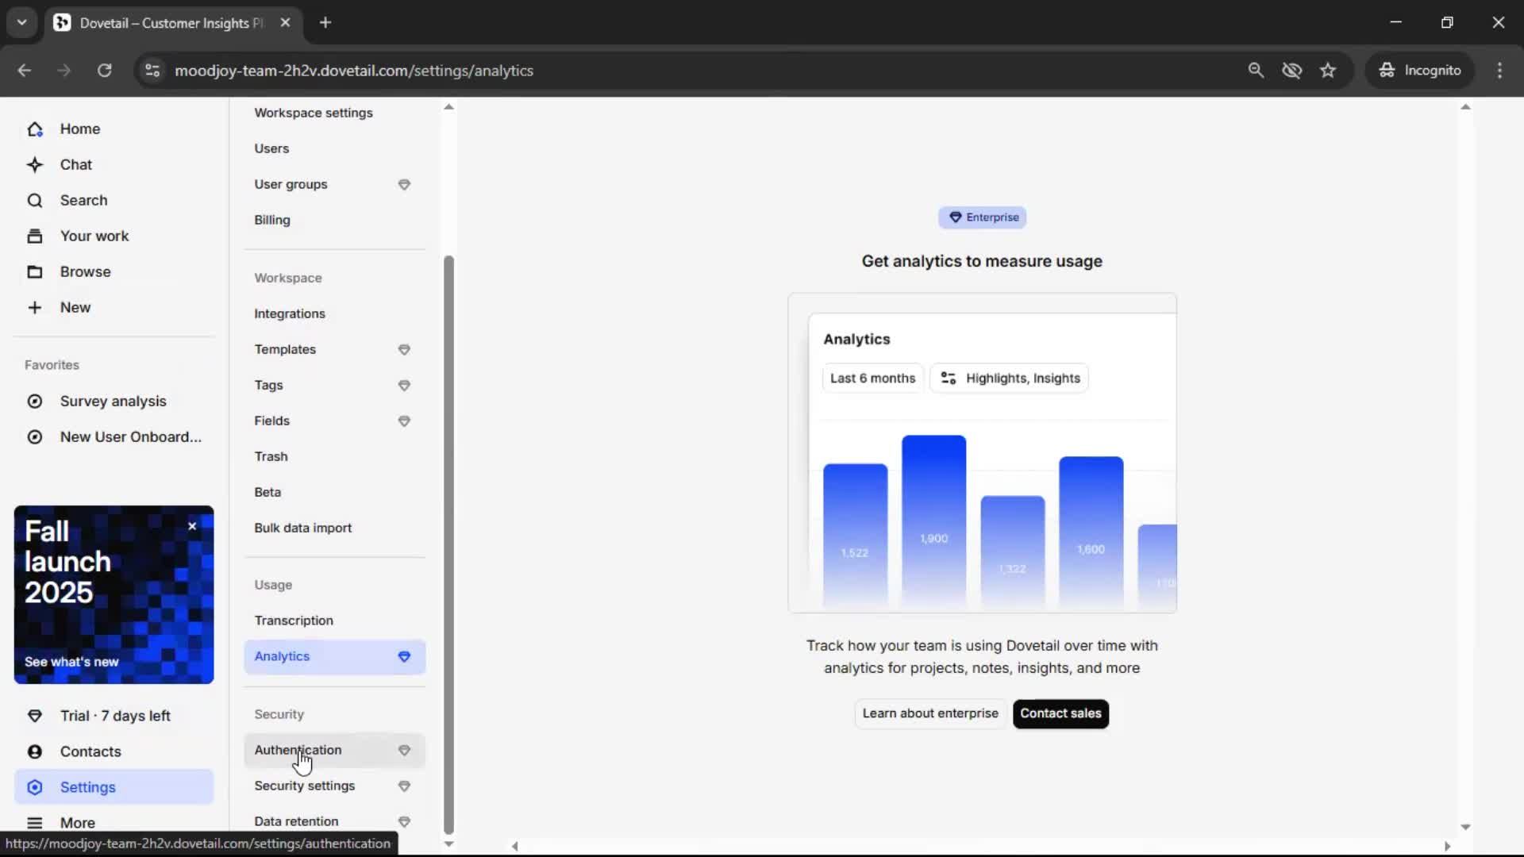Click Learn about enterprise button

tap(930, 713)
